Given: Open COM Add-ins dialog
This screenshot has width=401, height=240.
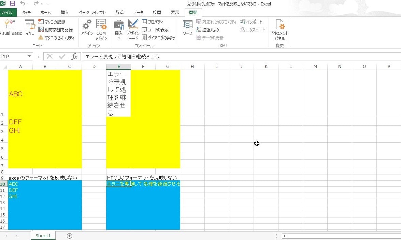Looking at the screenshot, I should click(101, 29).
